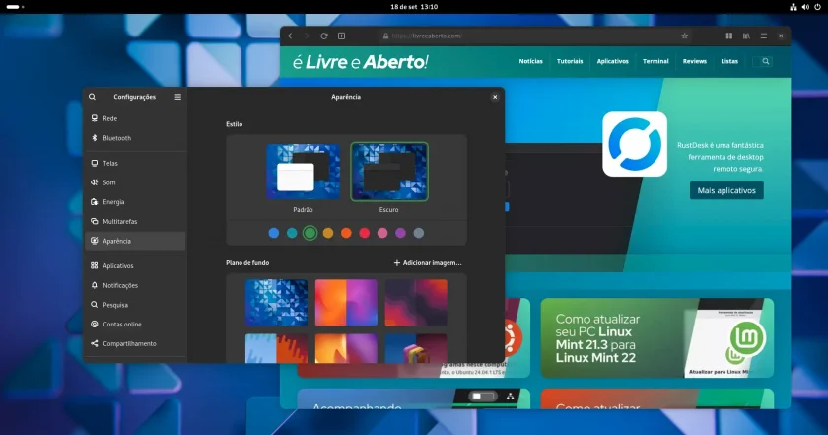Open Listas on the website menu
The image size is (828, 435).
click(729, 61)
